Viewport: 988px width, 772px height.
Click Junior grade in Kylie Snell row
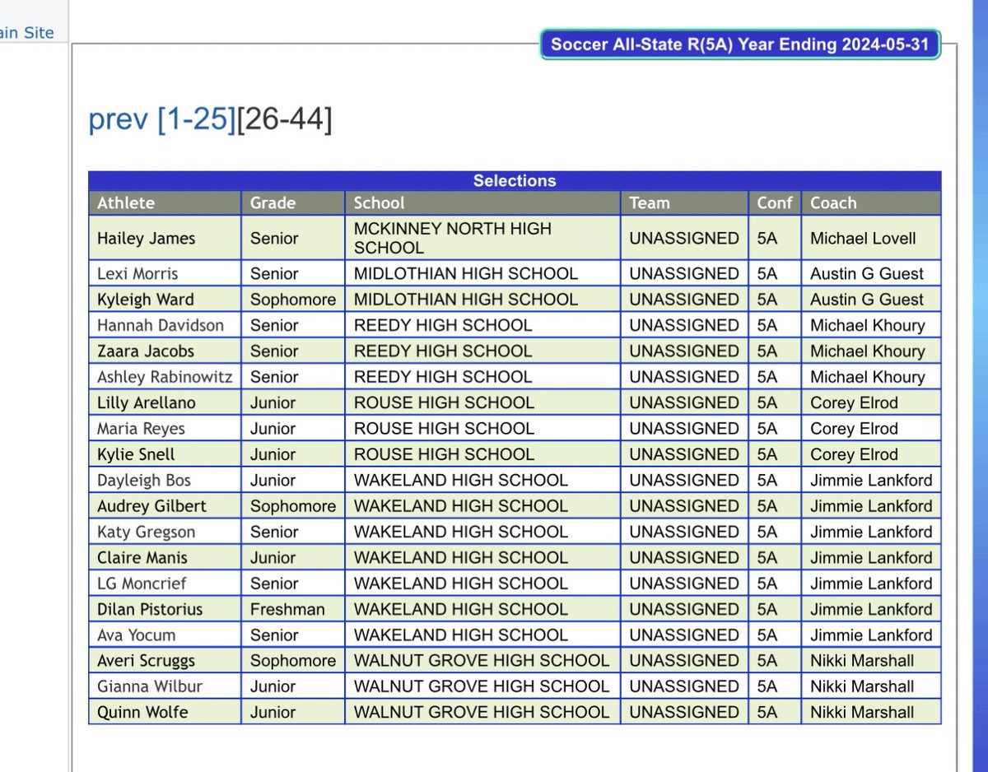(x=273, y=454)
